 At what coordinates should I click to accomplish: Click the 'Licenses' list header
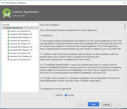tap(6, 25)
